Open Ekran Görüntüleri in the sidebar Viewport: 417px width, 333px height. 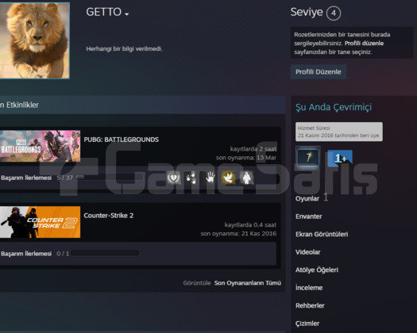(322, 234)
